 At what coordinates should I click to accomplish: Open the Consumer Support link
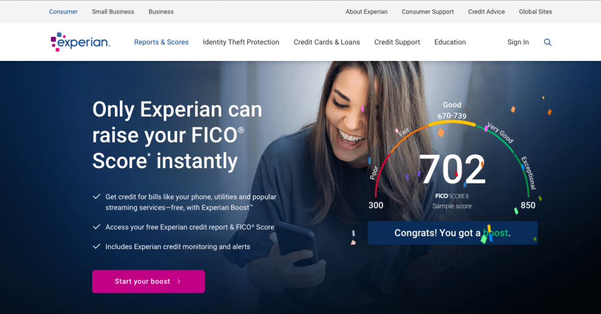click(x=428, y=12)
